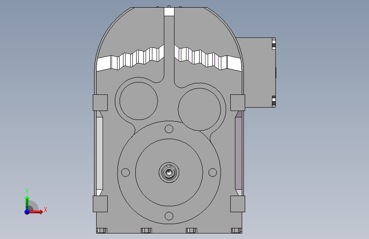Pick the left bolt hole on the round flange

coord(126,172)
